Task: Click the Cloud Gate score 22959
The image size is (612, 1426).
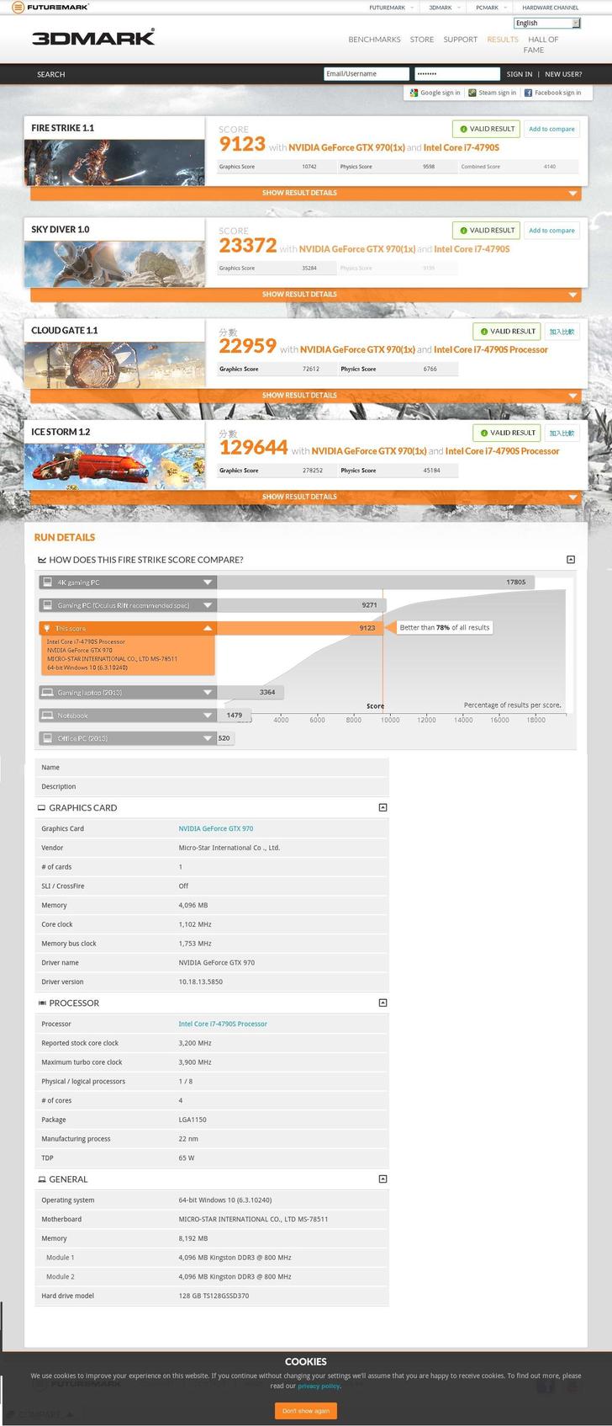Action: 248,346
